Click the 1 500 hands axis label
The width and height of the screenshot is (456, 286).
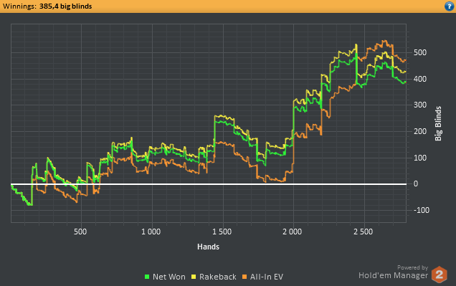[x=222, y=232]
